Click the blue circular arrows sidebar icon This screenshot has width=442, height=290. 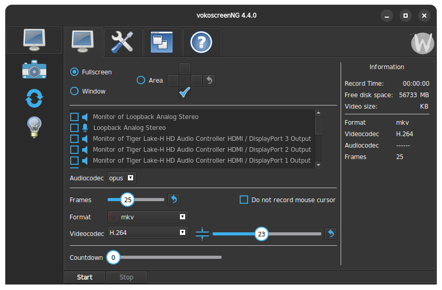[34, 98]
